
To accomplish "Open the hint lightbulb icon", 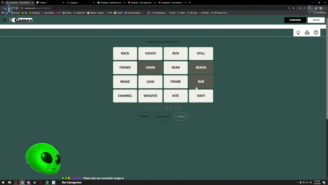I will click(x=298, y=33).
